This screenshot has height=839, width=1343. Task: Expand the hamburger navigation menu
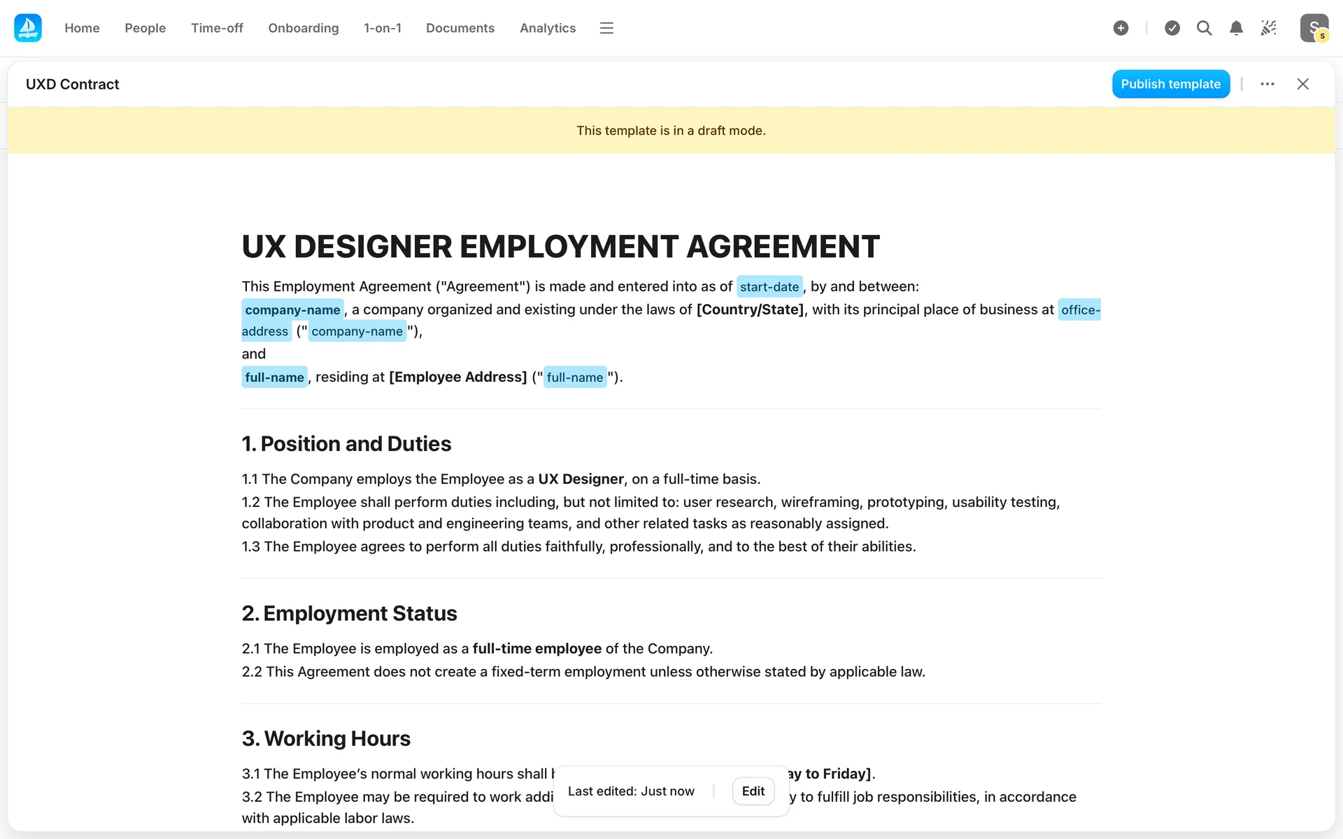606,28
